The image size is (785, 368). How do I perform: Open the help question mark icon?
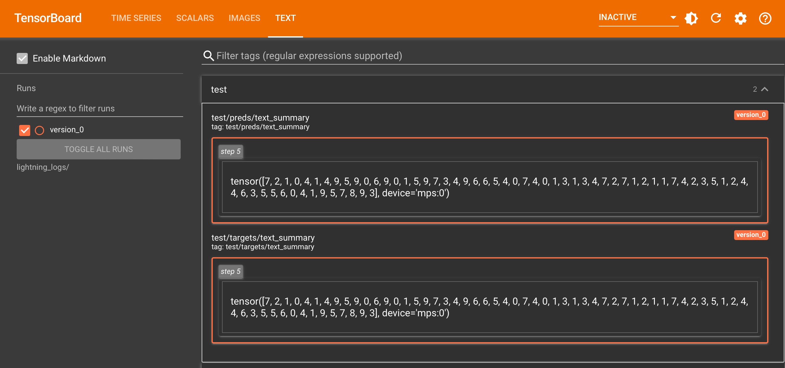[765, 18]
